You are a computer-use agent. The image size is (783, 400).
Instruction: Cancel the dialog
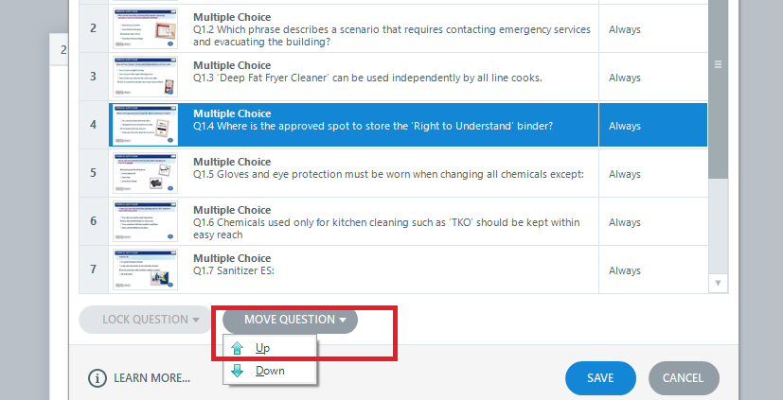pos(683,378)
